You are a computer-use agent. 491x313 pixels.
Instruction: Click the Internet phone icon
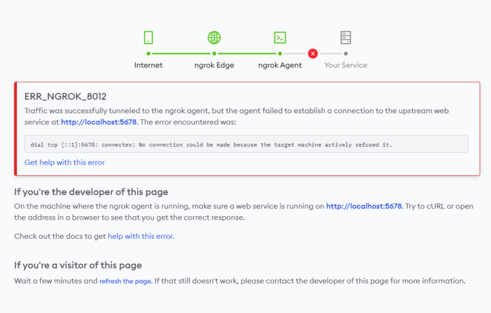(149, 38)
